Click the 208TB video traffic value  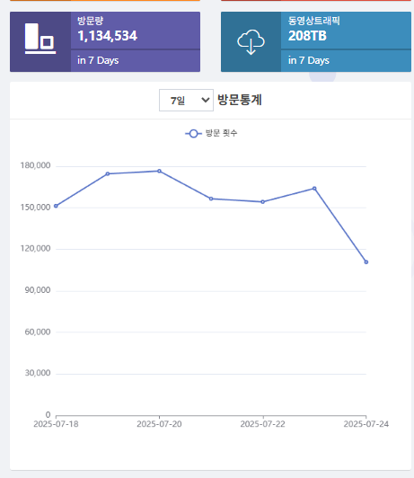tap(307, 36)
